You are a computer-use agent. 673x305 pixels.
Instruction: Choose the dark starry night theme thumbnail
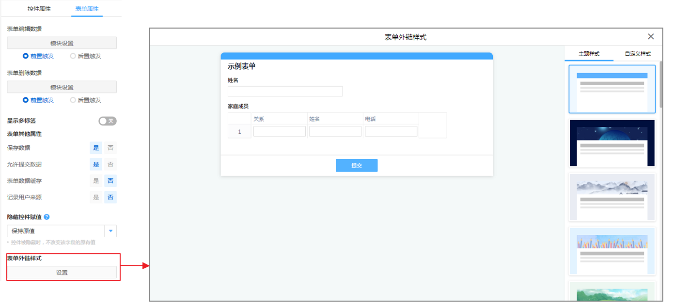612,143
